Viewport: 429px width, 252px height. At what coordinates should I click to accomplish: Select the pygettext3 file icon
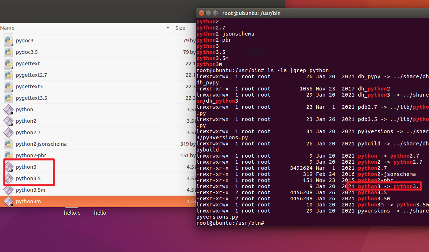point(9,87)
